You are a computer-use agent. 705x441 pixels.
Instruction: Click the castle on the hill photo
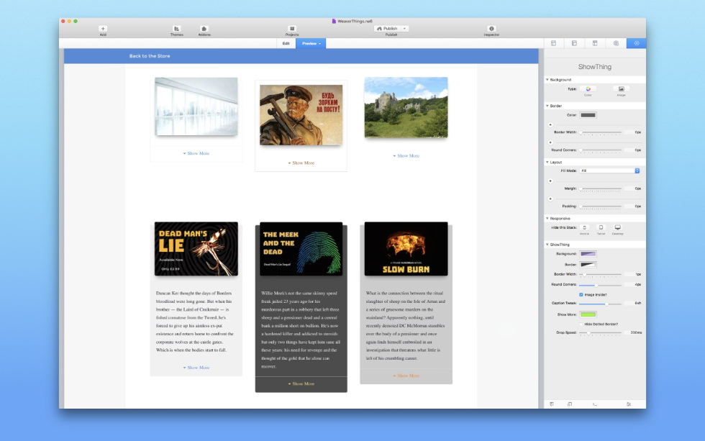click(x=406, y=107)
